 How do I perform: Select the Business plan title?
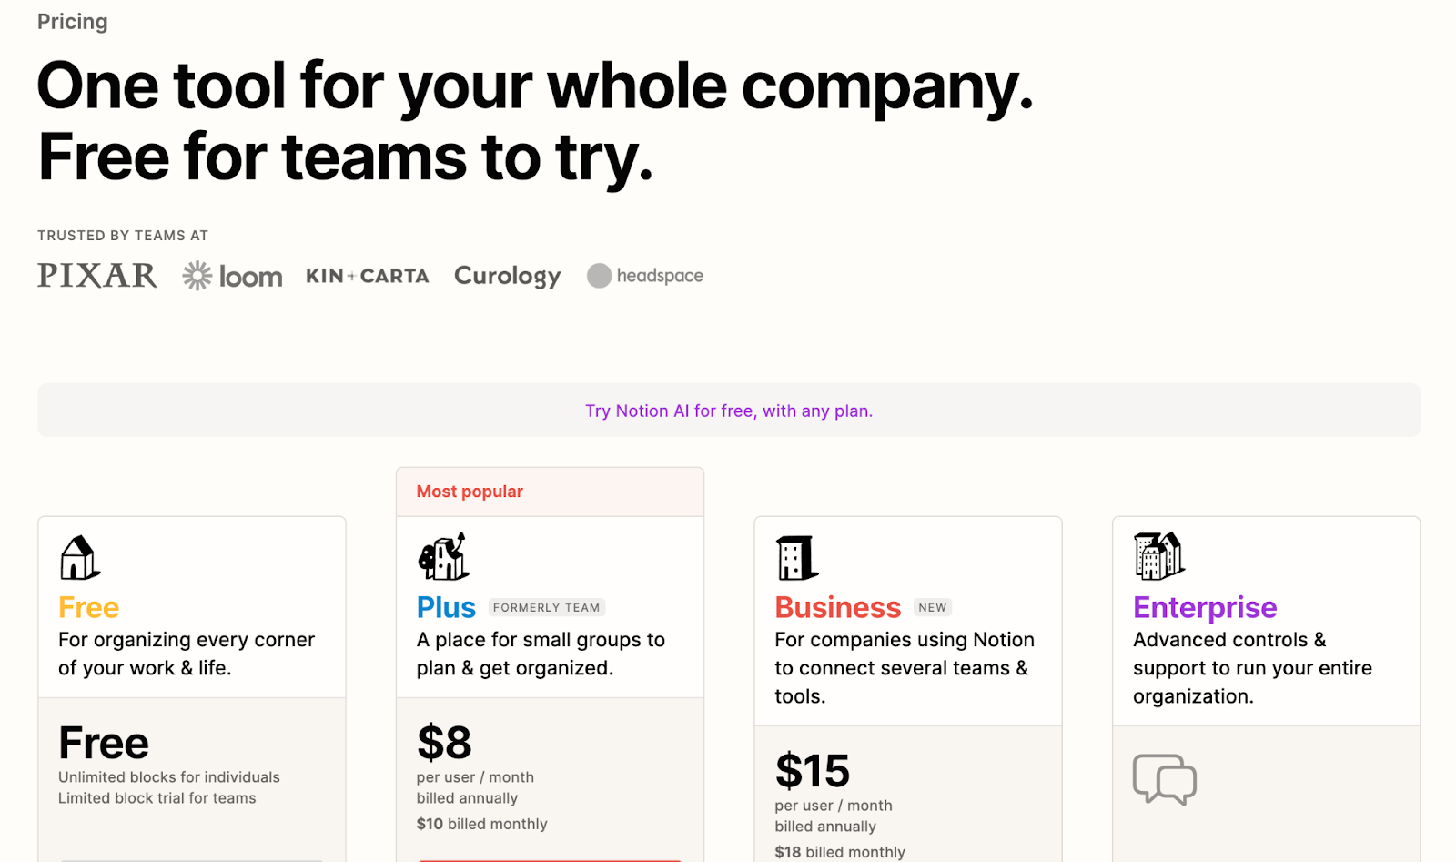837,607
